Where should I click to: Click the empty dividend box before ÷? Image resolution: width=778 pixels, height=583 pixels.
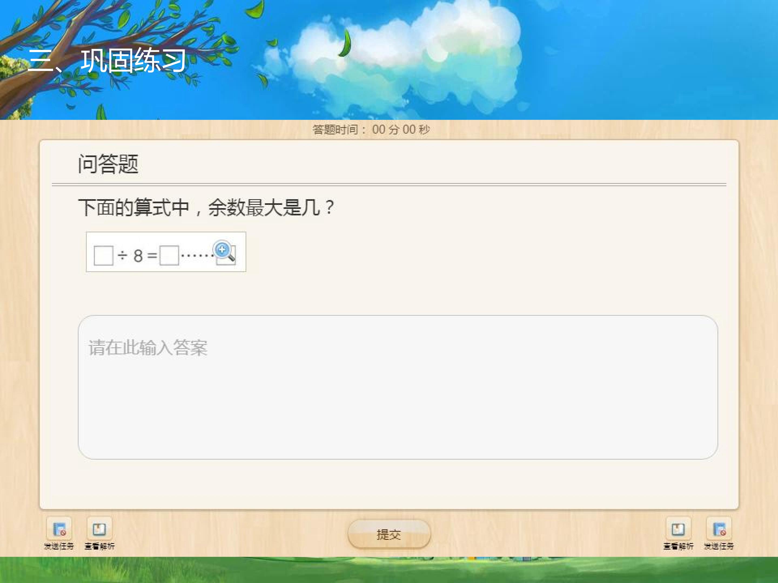coord(103,256)
